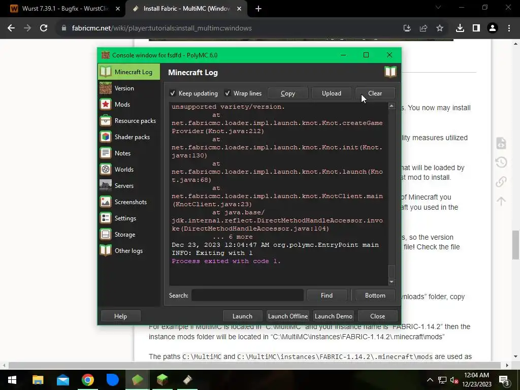The width and height of the screenshot is (520, 390).
Task: Click the Find button
Action: point(327,296)
